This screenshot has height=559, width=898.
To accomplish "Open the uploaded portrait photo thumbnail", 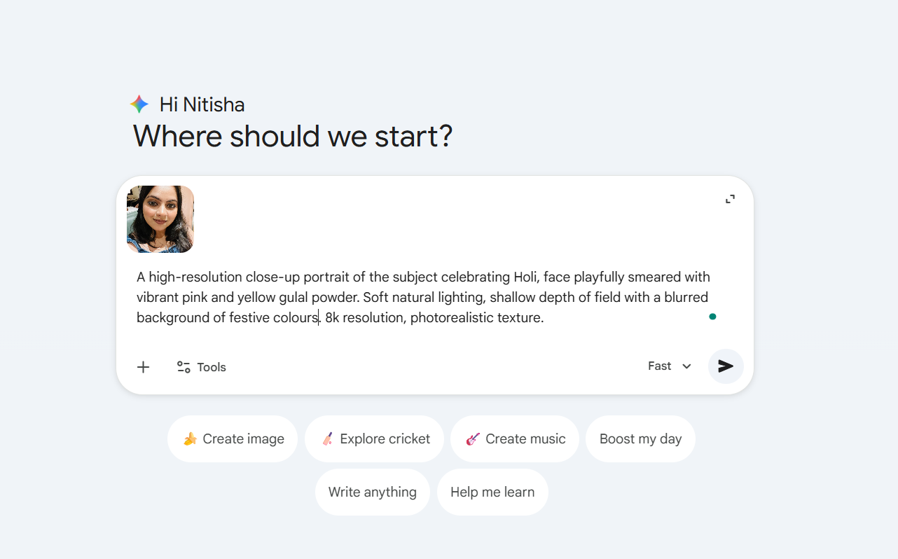I will pyautogui.click(x=160, y=219).
